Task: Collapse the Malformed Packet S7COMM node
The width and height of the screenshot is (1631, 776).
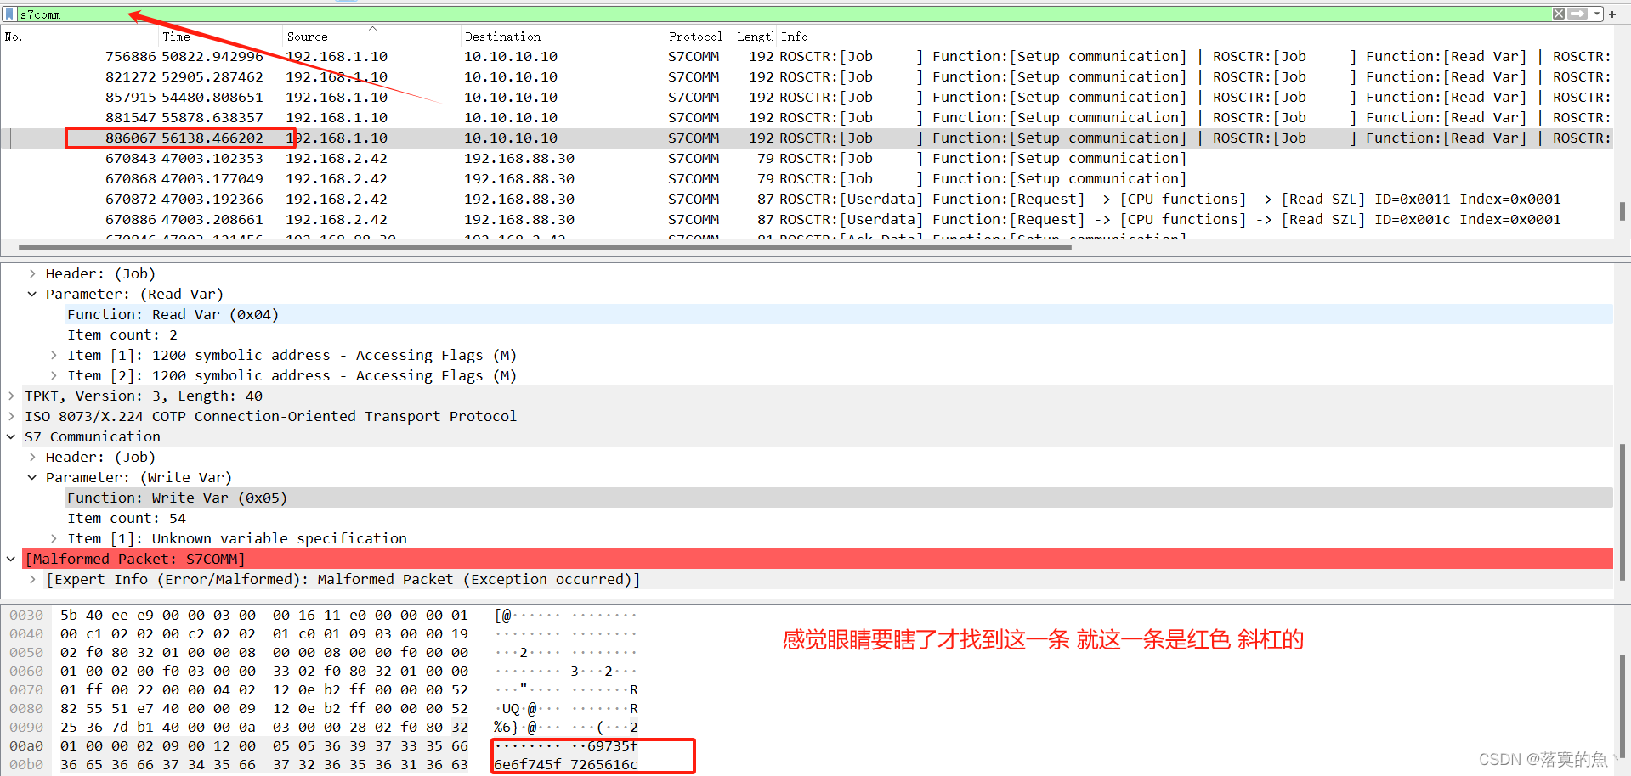Action: point(11,559)
